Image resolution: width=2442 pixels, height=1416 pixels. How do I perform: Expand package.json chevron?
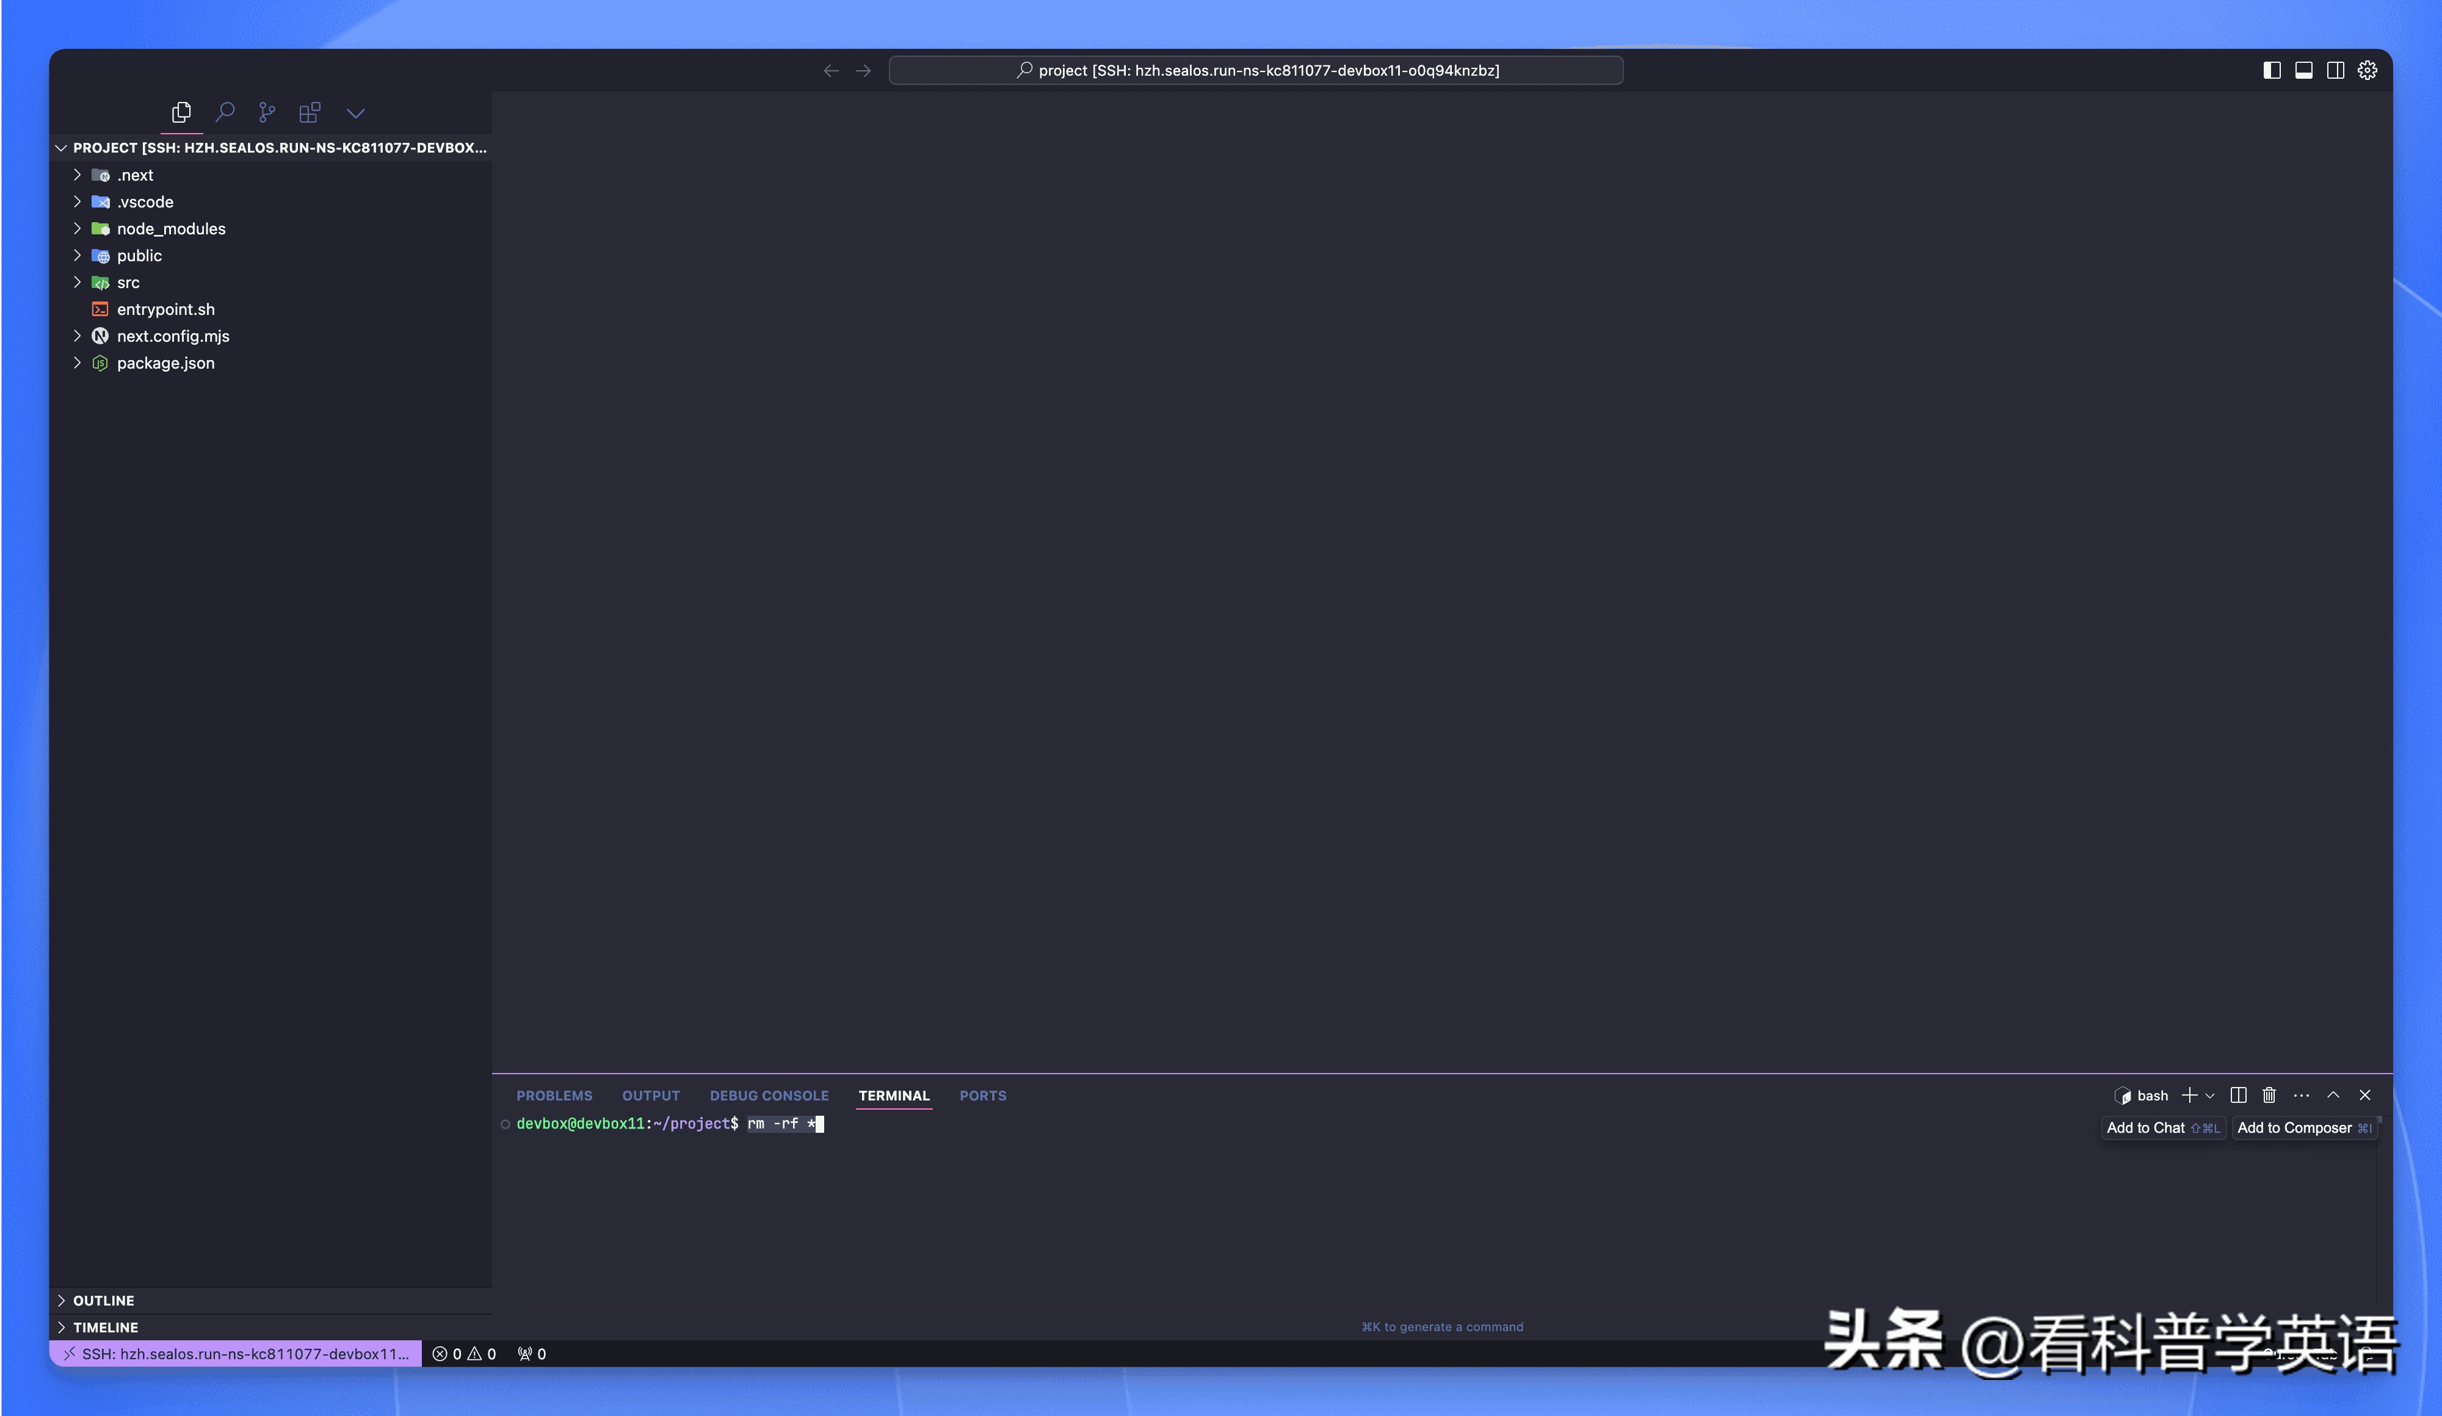click(x=78, y=363)
